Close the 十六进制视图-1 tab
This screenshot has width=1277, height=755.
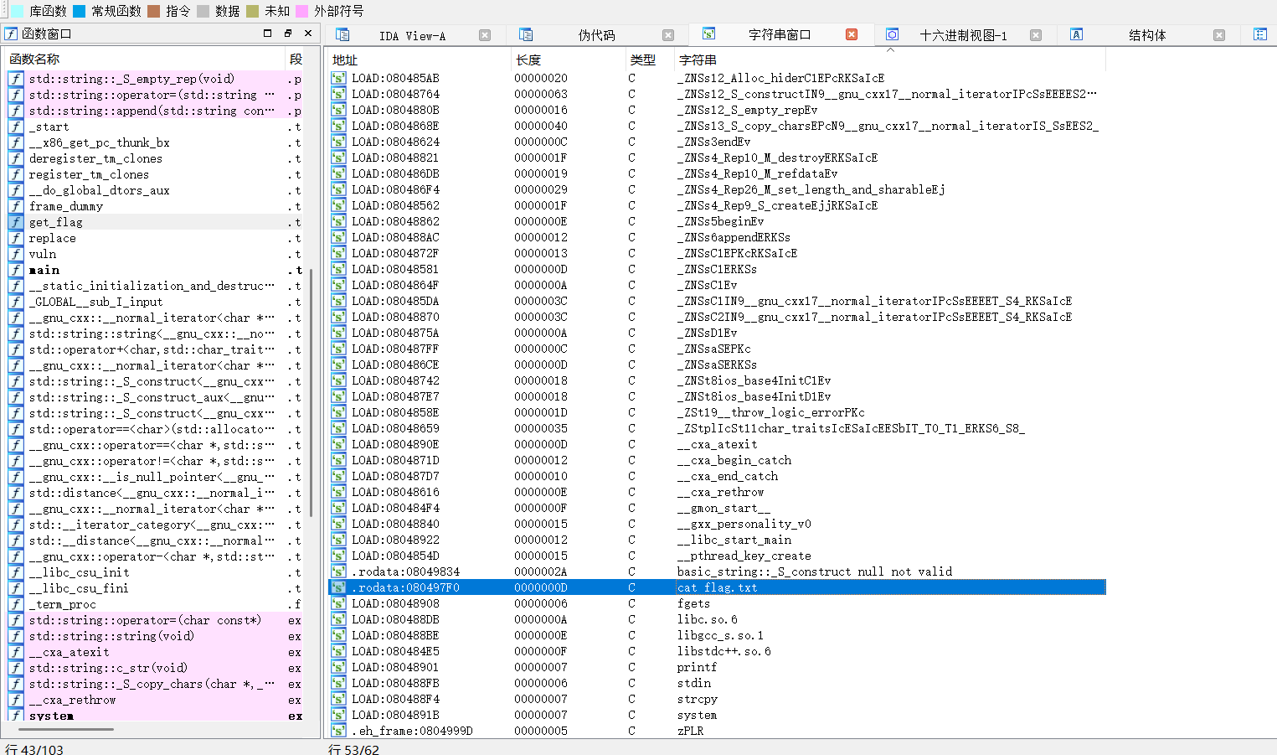coord(1036,35)
